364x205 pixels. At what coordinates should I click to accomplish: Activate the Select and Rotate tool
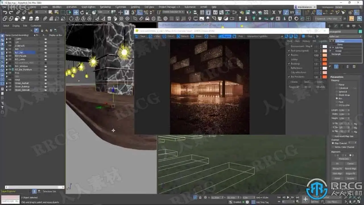click(x=82, y=12)
